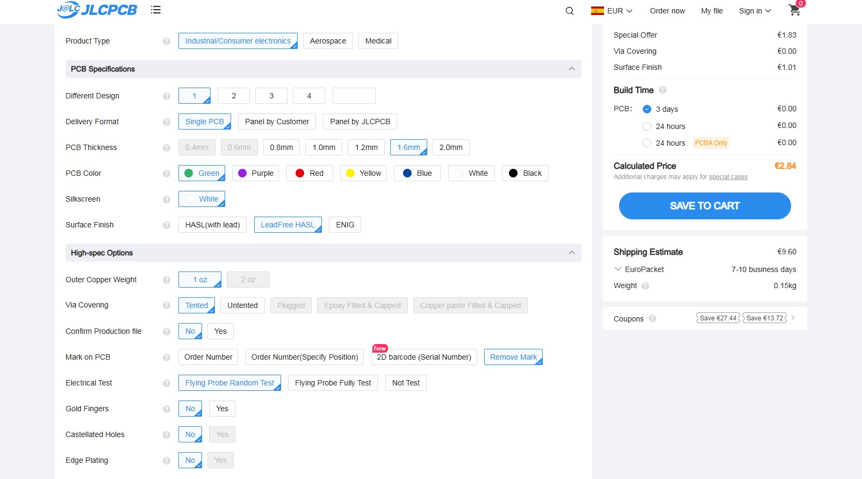The image size is (862, 479).
Task: Open coupons arrow chevron
Action: pyautogui.click(x=793, y=318)
